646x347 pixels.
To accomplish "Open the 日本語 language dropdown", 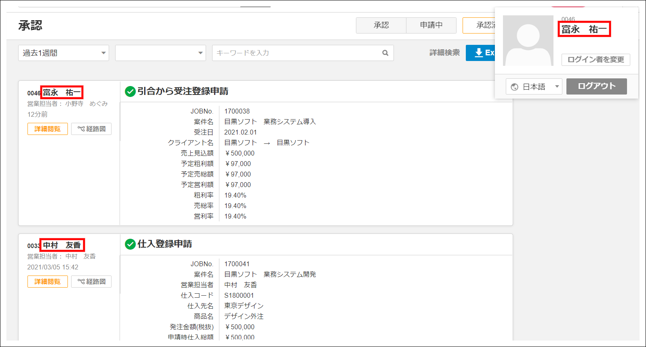I will click(x=534, y=87).
